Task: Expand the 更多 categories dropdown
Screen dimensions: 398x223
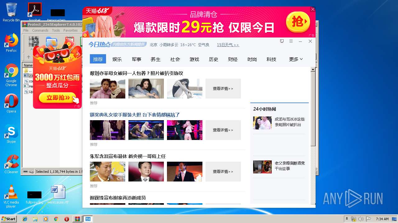Action: click(x=296, y=59)
